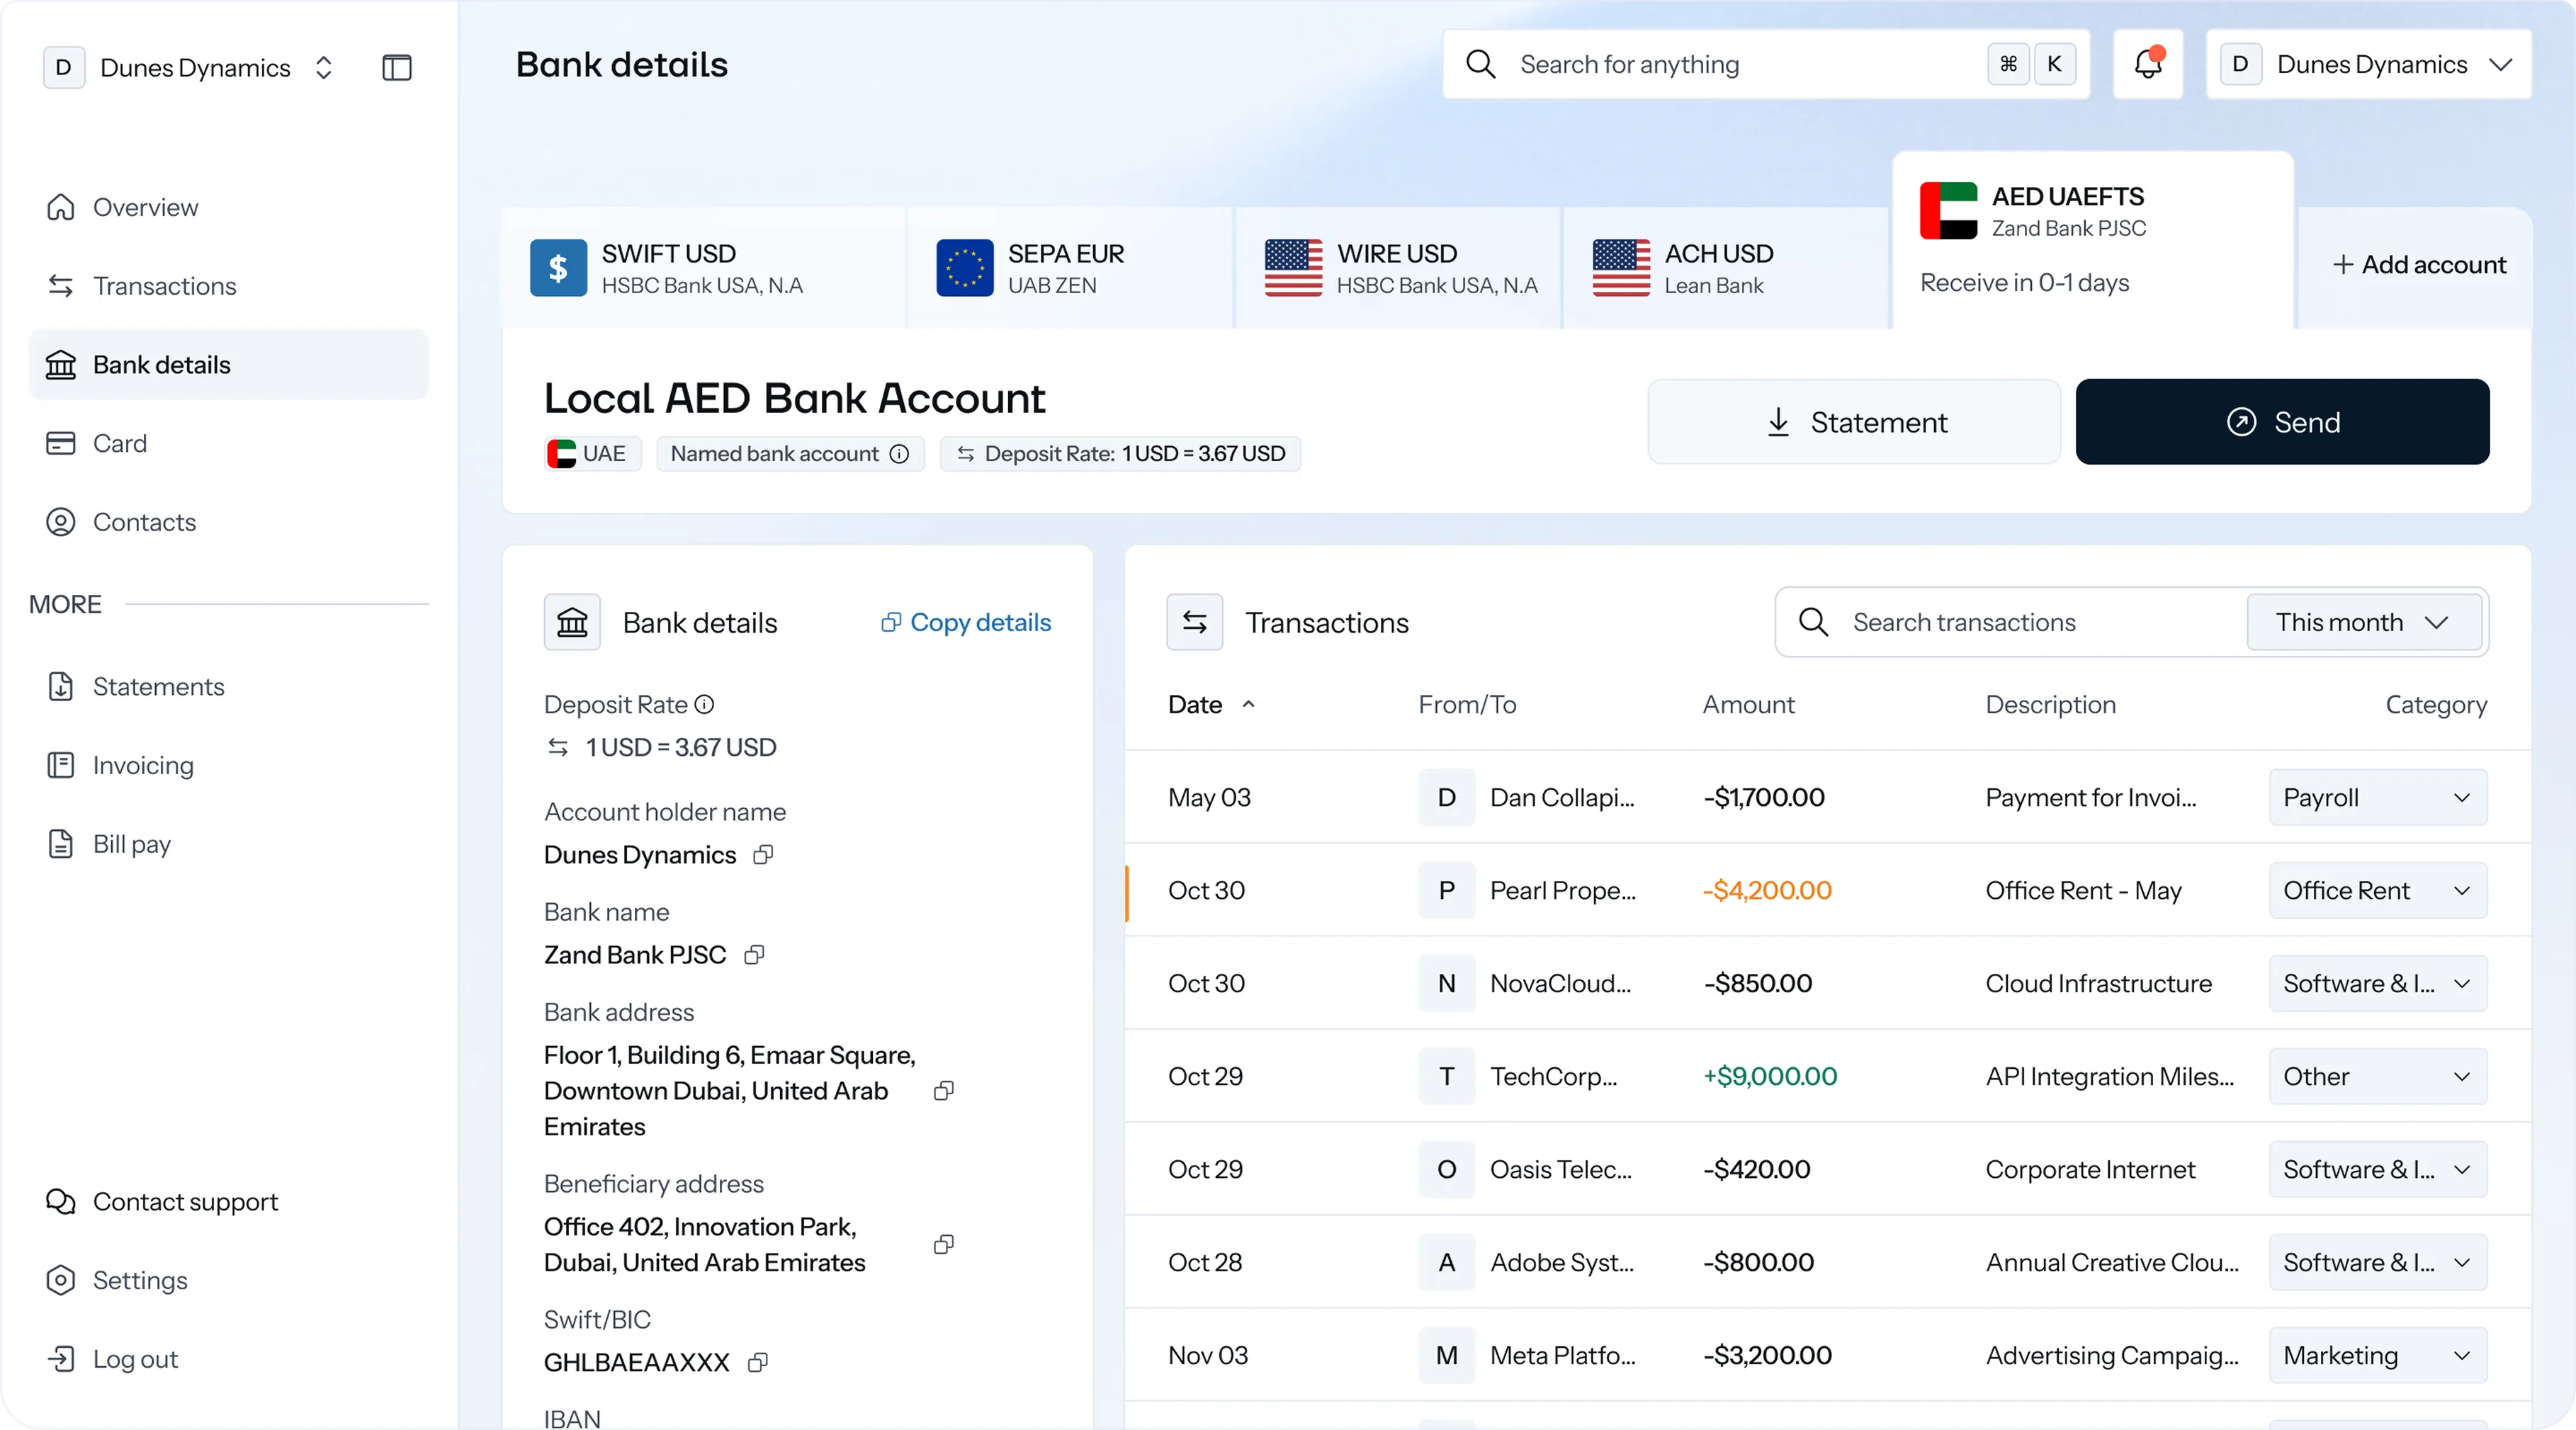The image size is (2576, 1430).
Task: Copy the bank name Zand Bank PJSC
Action: 754,954
